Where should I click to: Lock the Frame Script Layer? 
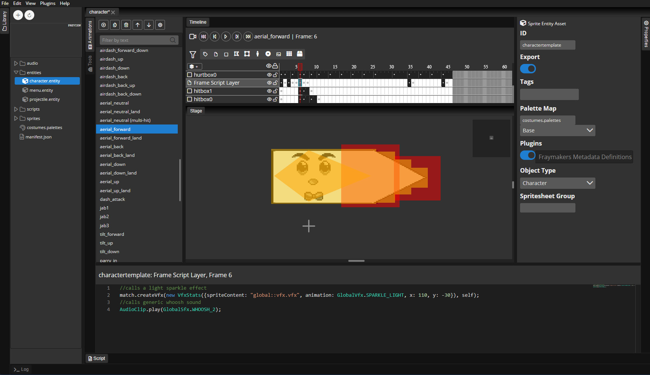click(275, 83)
